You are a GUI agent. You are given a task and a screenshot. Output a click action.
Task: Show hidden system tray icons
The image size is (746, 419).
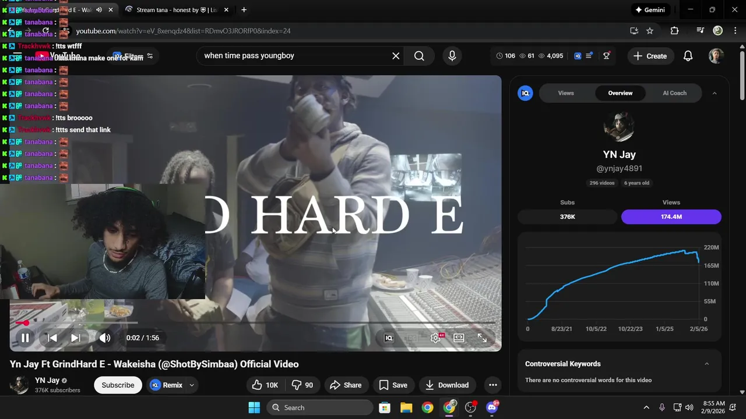coord(646,407)
